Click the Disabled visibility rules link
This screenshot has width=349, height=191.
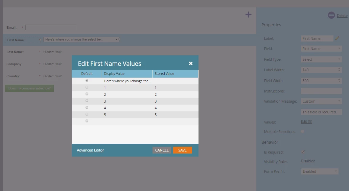pos(308,161)
